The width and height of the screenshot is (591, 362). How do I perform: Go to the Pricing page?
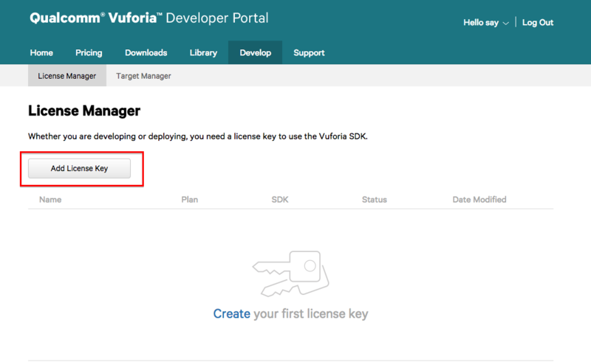coord(89,52)
